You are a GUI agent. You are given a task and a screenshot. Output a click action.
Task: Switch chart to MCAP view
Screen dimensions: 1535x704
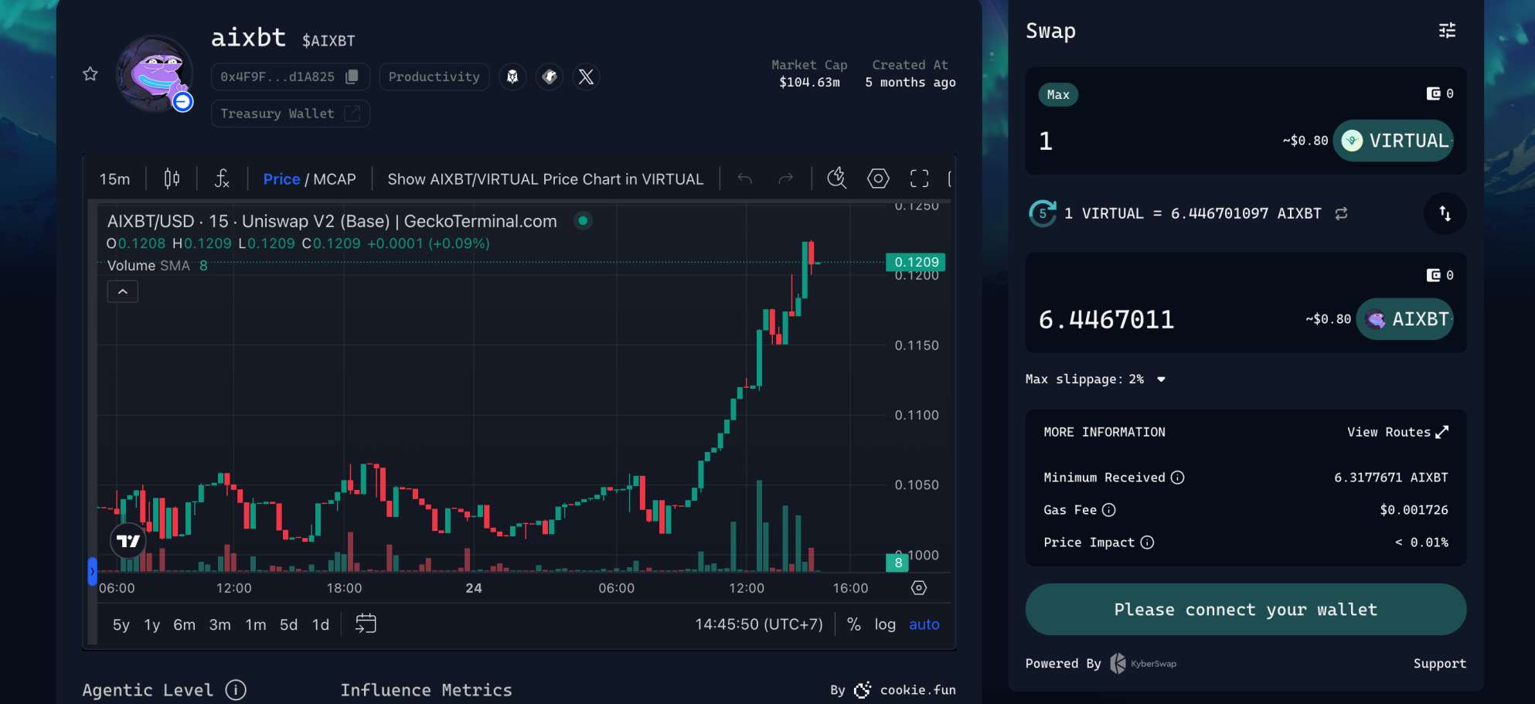(335, 179)
